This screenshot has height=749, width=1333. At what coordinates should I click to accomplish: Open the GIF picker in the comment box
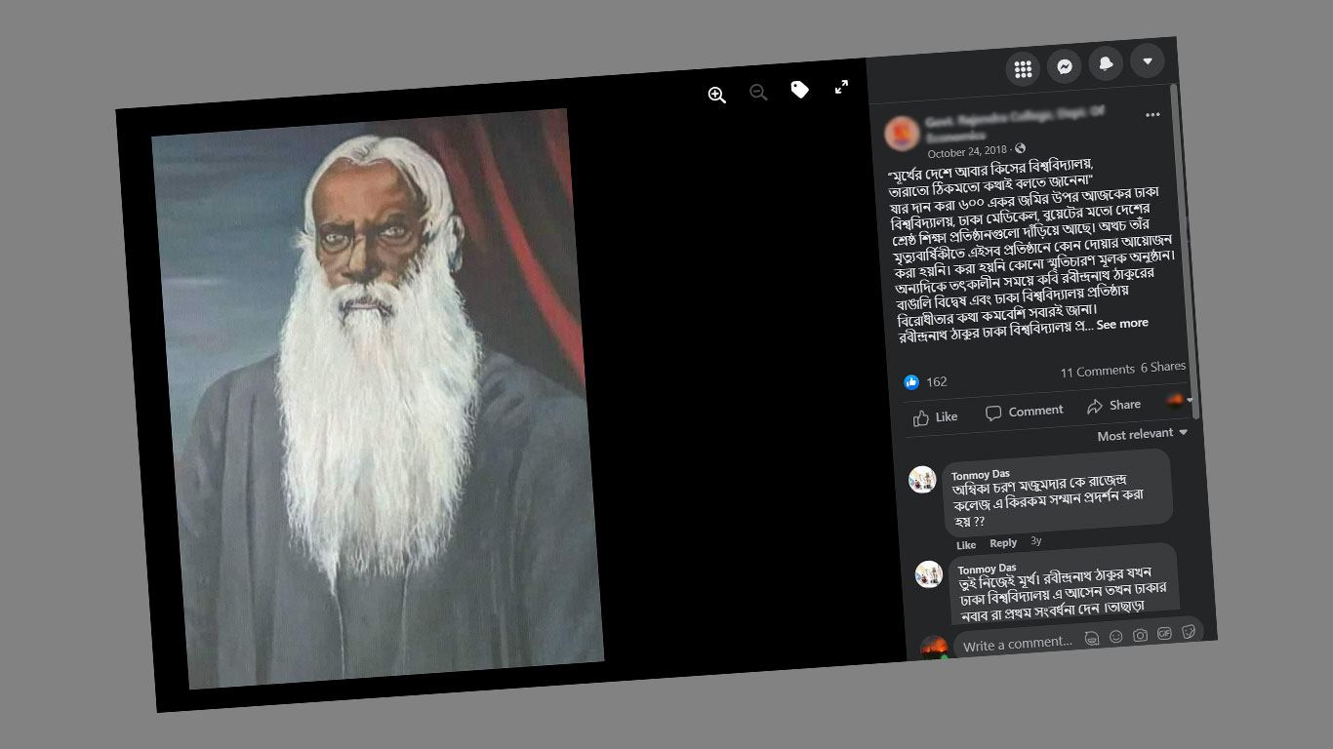tap(1164, 633)
